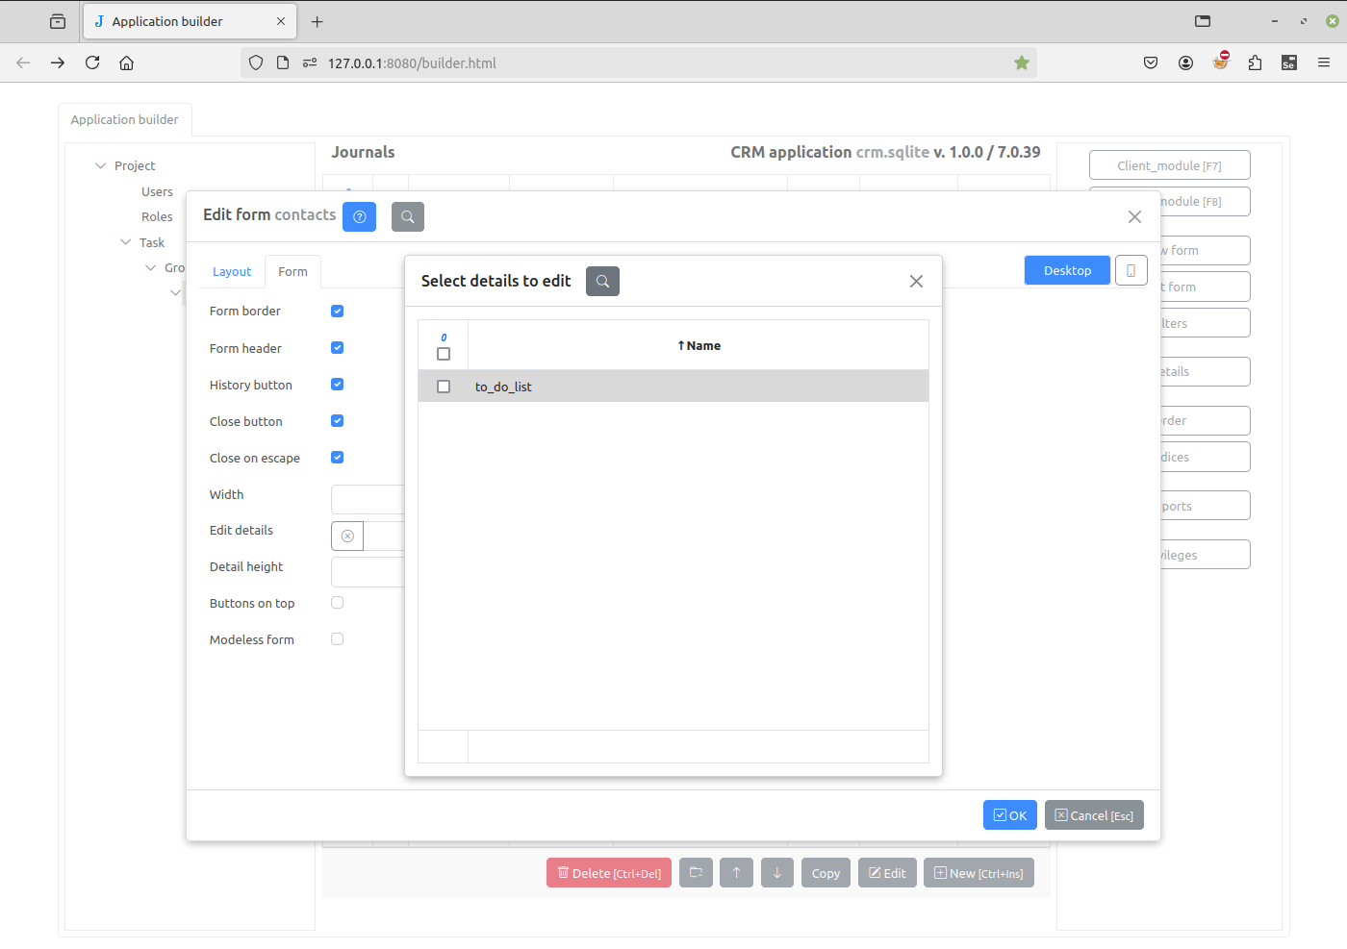Viewport: 1347px width, 949px height.
Task: Click the mobile view icon beside Desktop
Action: [x=1131, y=270]
